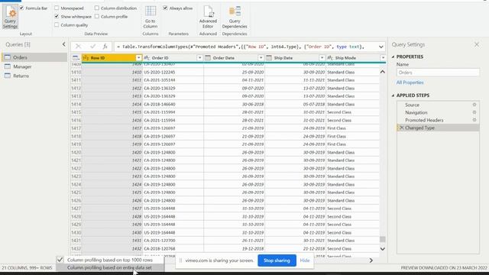
Task: Click the scroll down arrow
Action: tap(382, 249)
